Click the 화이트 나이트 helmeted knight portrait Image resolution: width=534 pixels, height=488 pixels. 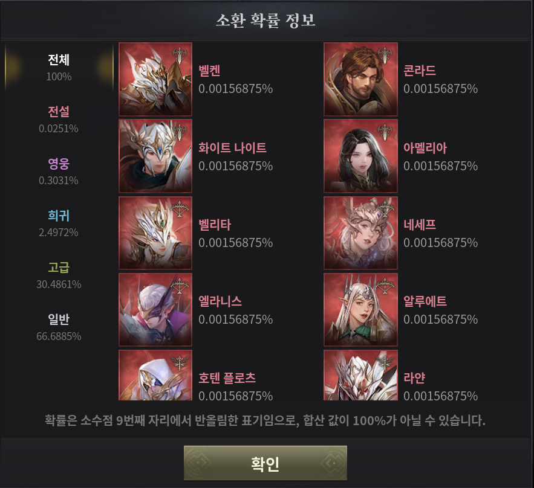tap(155, 156)
